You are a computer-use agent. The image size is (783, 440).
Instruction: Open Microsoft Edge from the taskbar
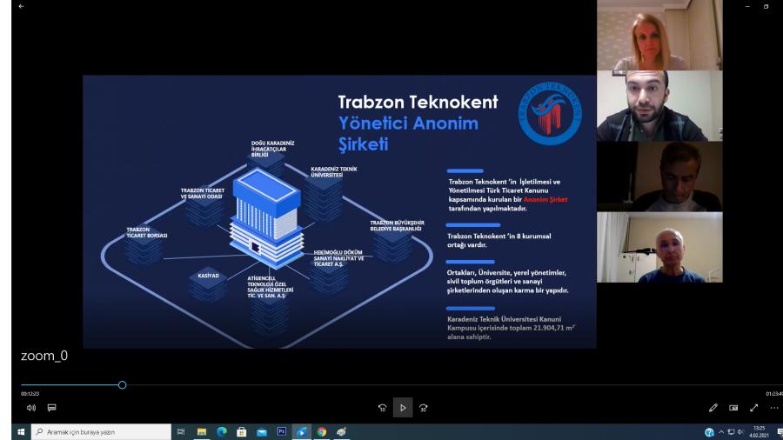click(221, 431)
